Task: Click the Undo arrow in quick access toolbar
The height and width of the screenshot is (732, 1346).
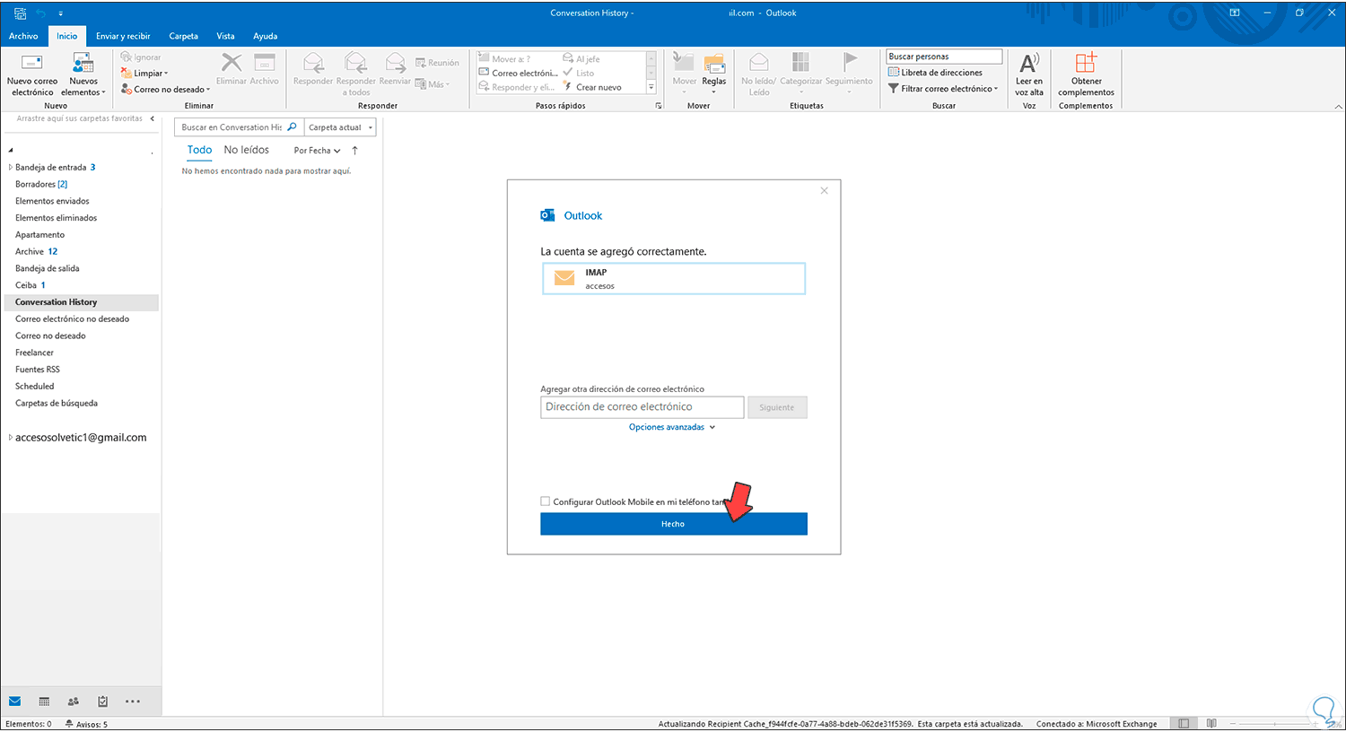Action: [x=41, y=13]
